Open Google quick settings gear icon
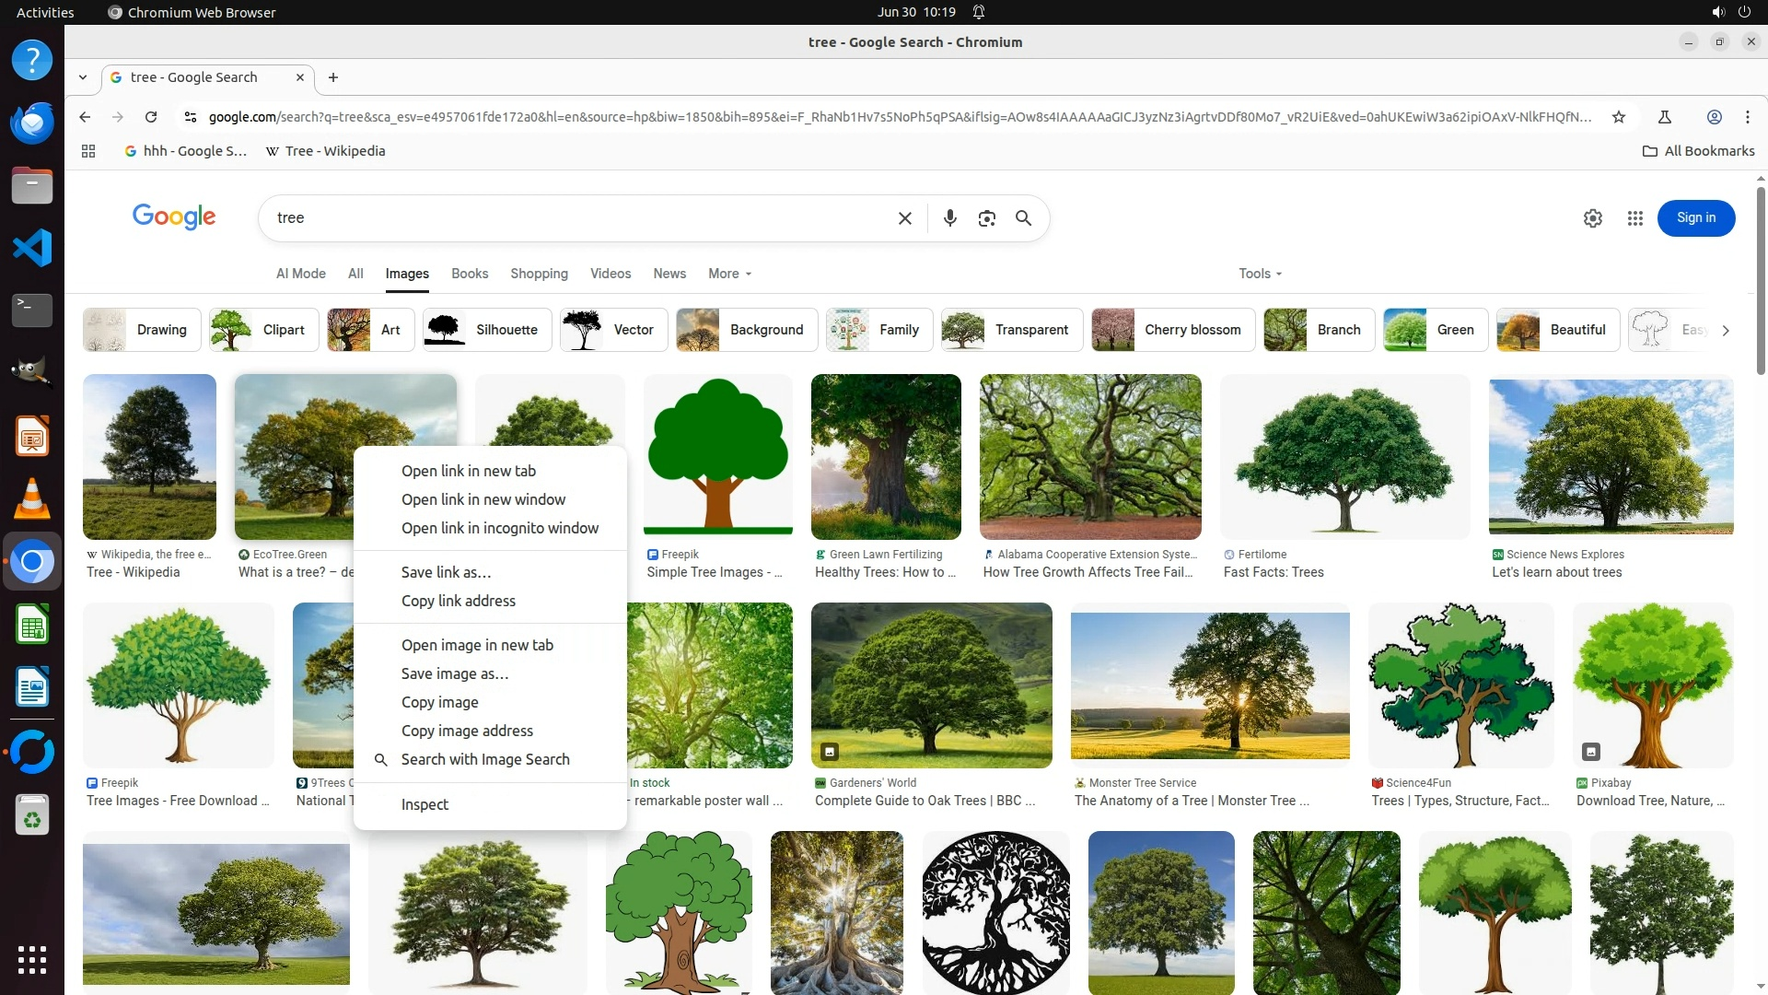The image size is (1768, 995). 1592,218
